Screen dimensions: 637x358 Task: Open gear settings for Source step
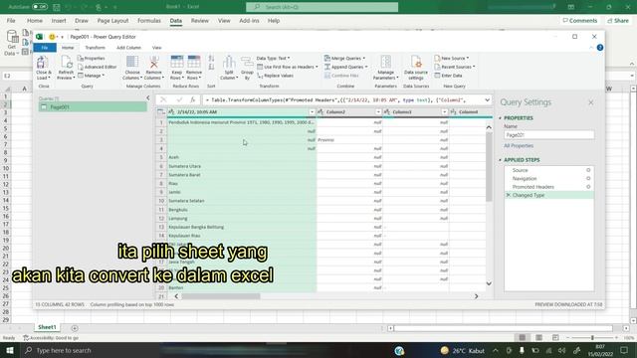tap(588, 170)
